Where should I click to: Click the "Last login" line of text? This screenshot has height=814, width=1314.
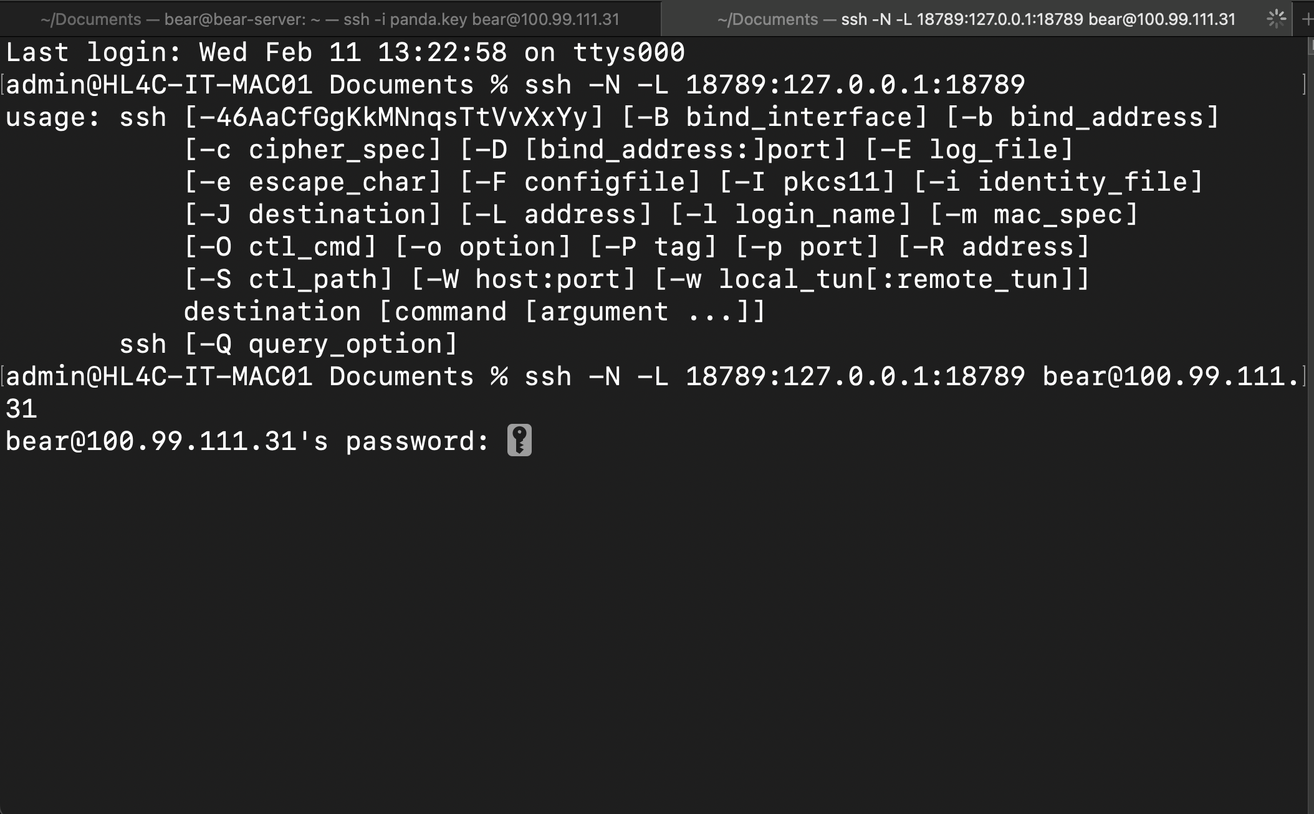coord(345,52)
